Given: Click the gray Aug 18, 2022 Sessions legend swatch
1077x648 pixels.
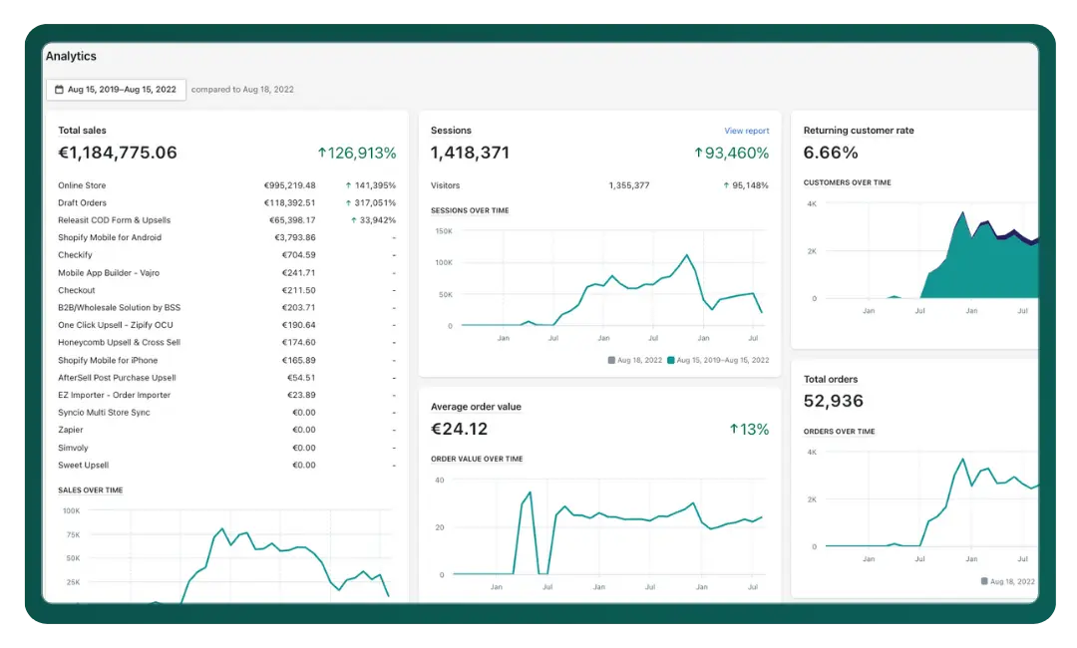Looking at the screenshot, I should point(611,360).
